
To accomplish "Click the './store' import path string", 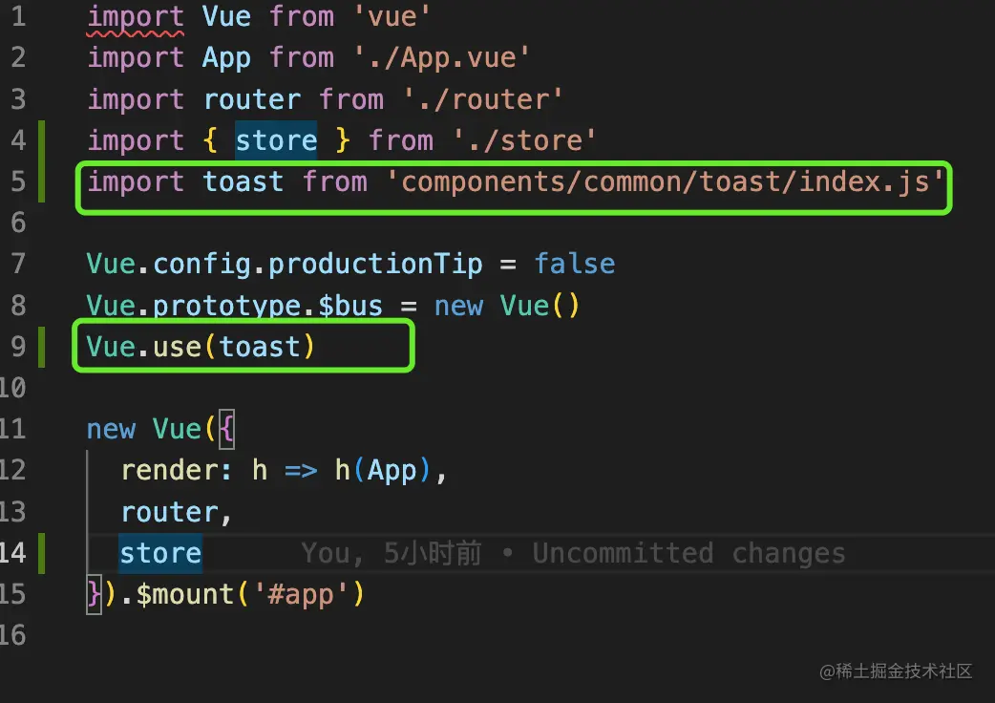I will pos(524,140).
